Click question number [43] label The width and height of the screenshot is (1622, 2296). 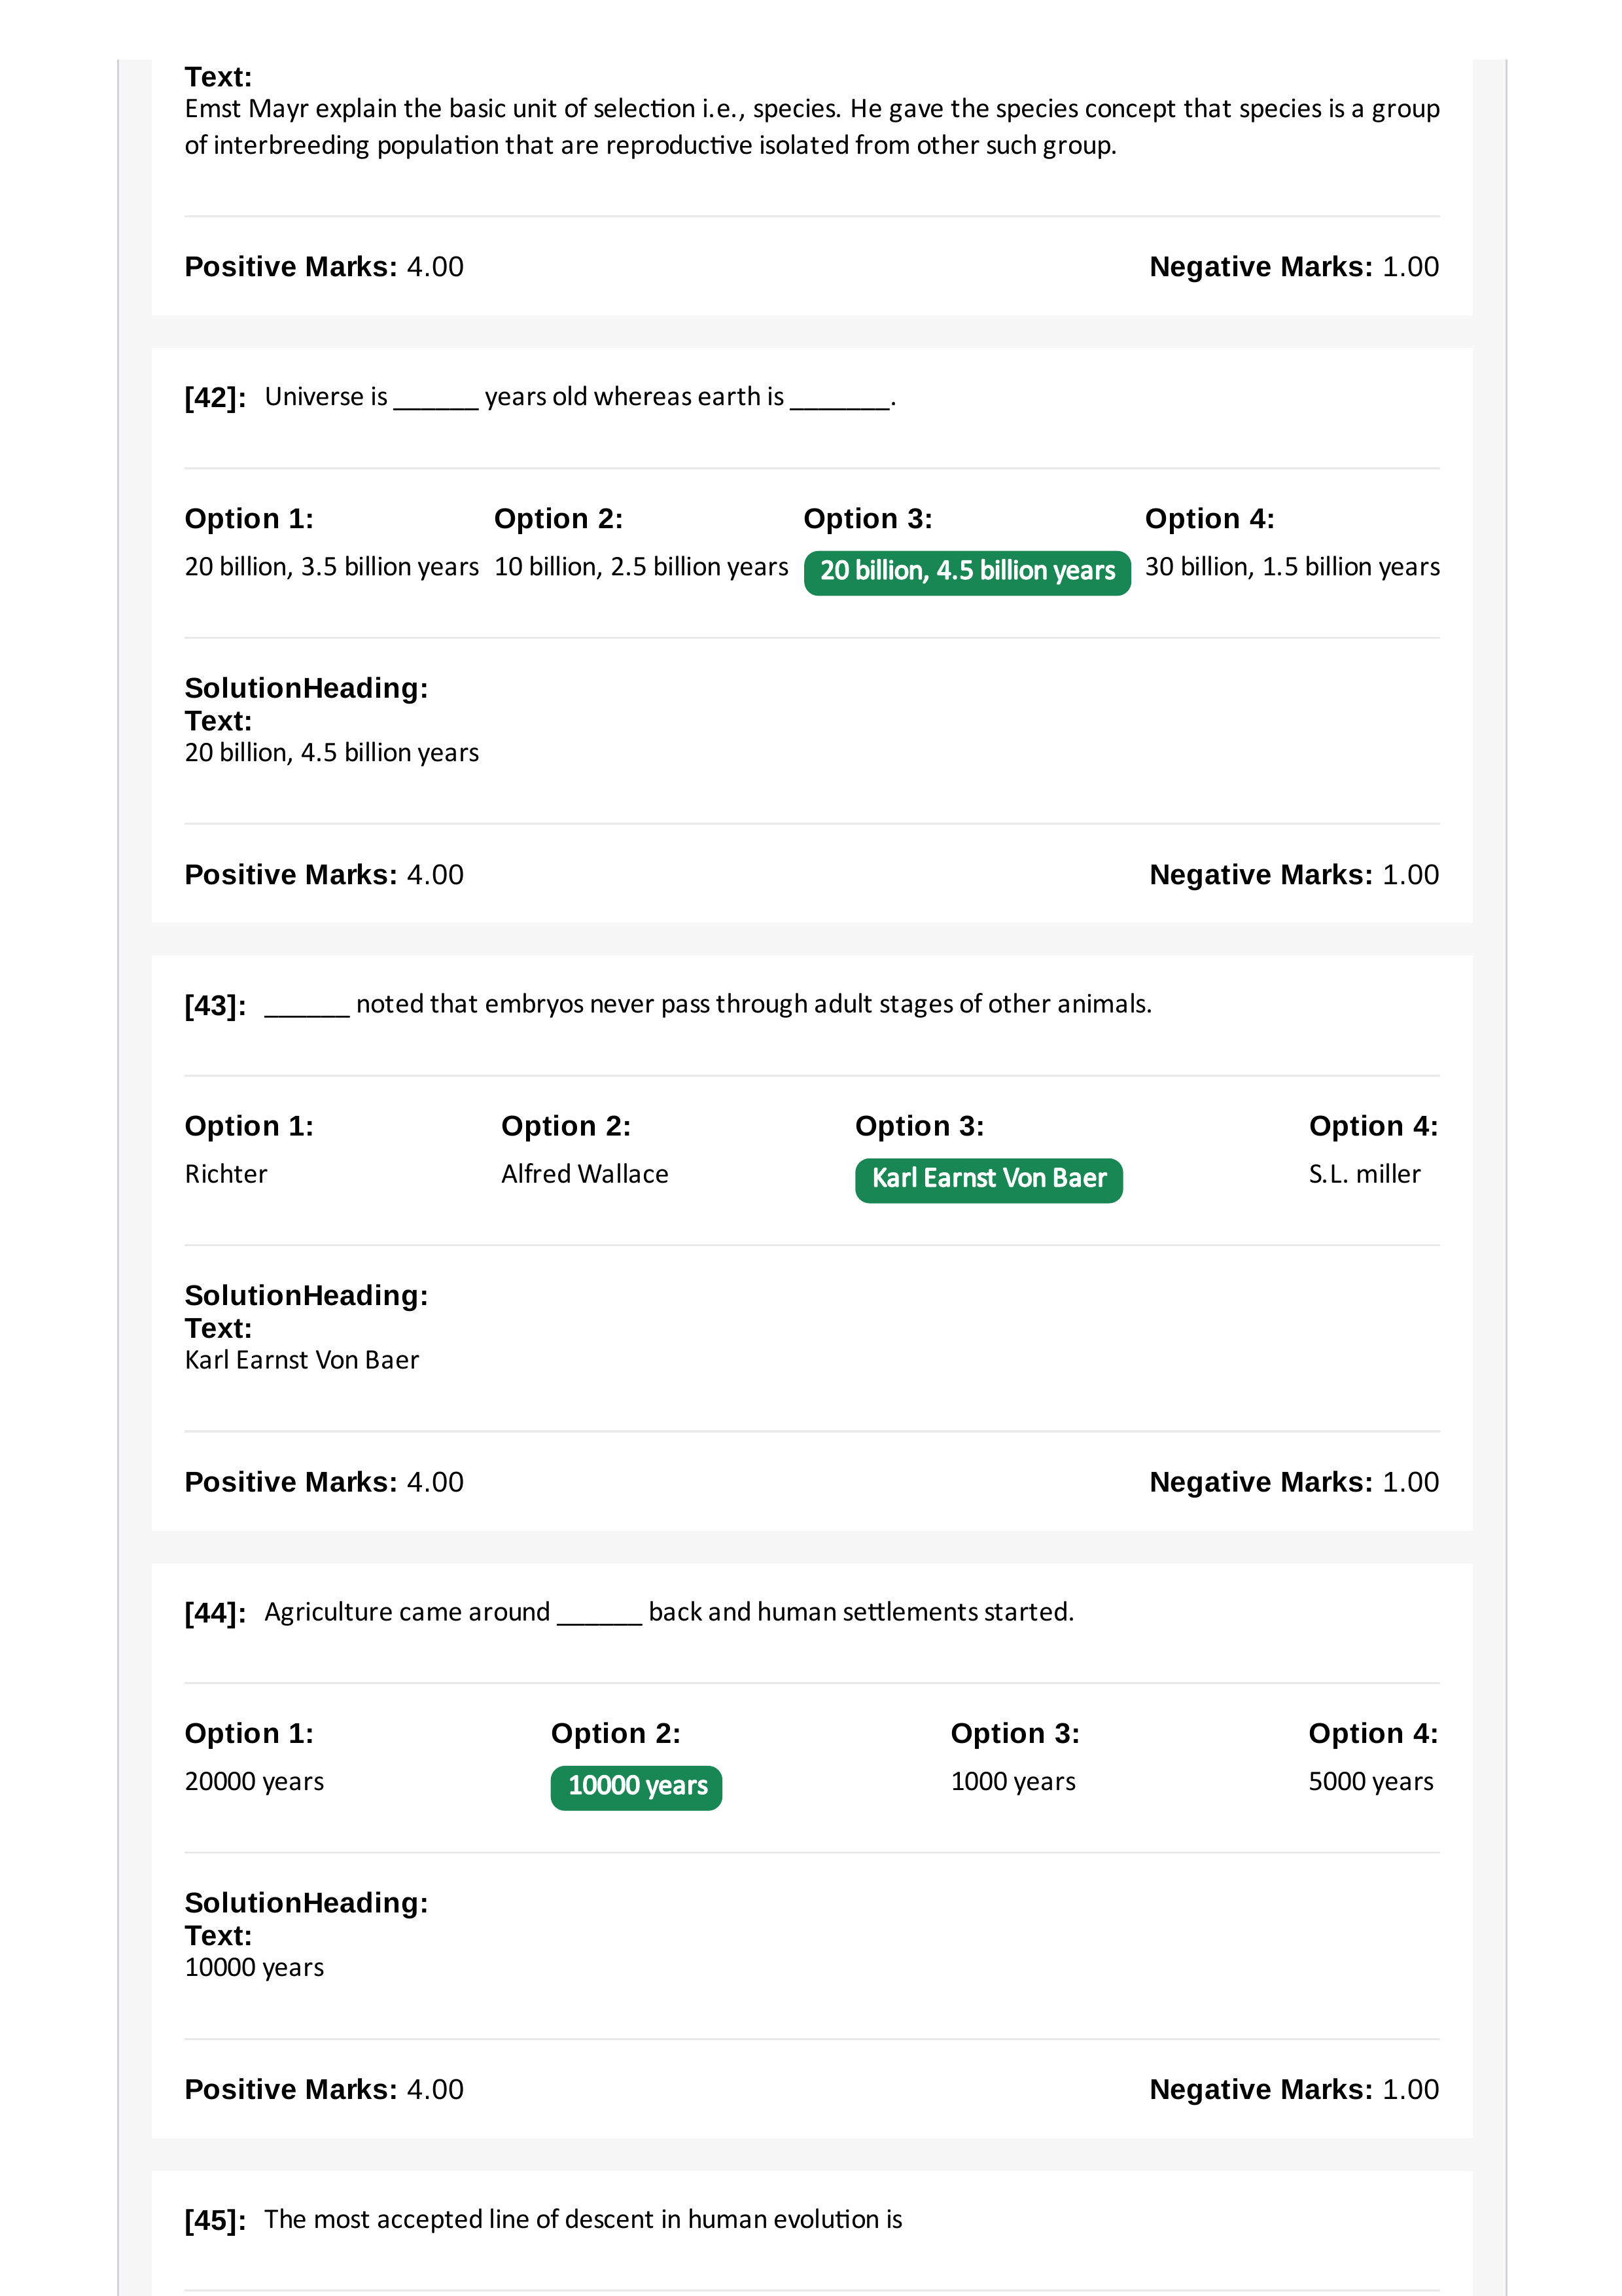coord(215,1005)
